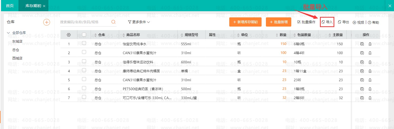394x129 pixels.
Task: Expand the 更多条件 filter dropdown
Action: (x=139, y=22)
